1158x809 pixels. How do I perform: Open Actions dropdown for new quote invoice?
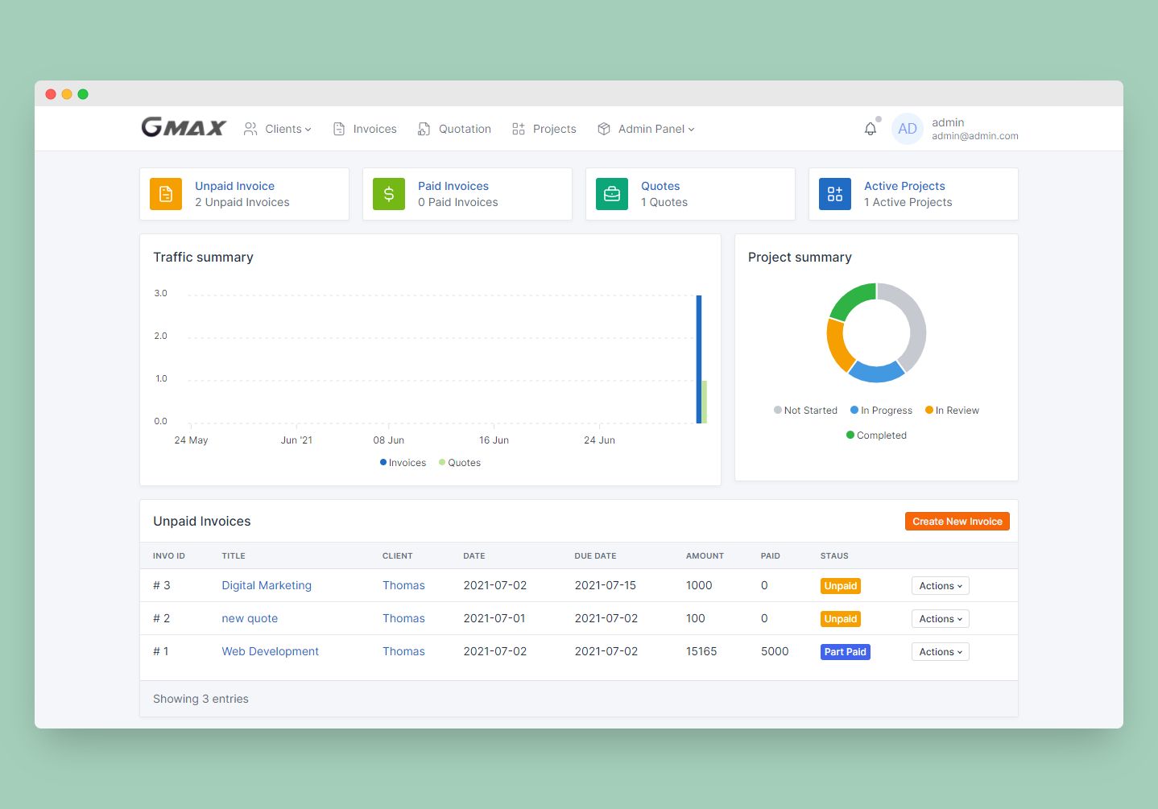[x=941, y=619]
